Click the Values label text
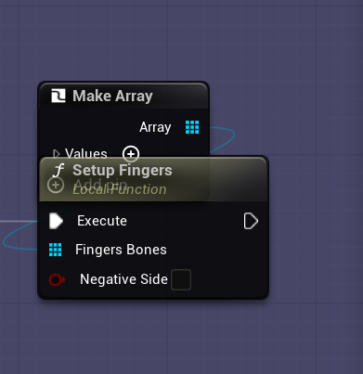363x374 pixels. 86,154
